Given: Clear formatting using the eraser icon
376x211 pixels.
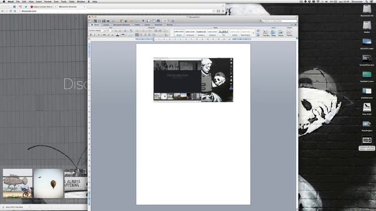Looking at the screenshot, I should point(131,31).
